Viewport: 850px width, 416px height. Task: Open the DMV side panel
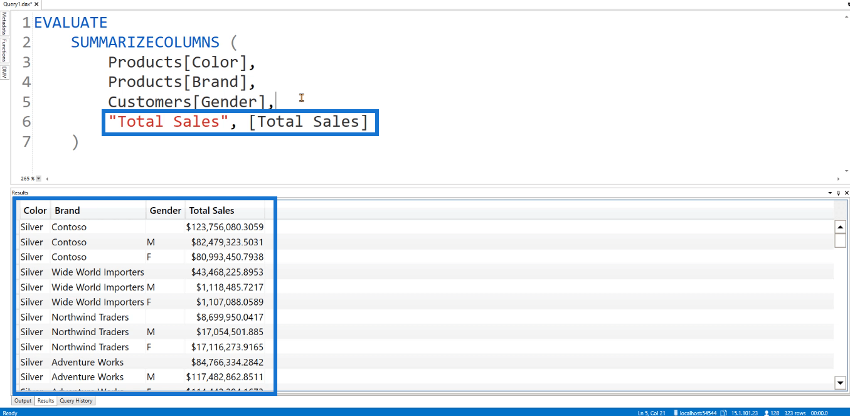pos(4,72)
